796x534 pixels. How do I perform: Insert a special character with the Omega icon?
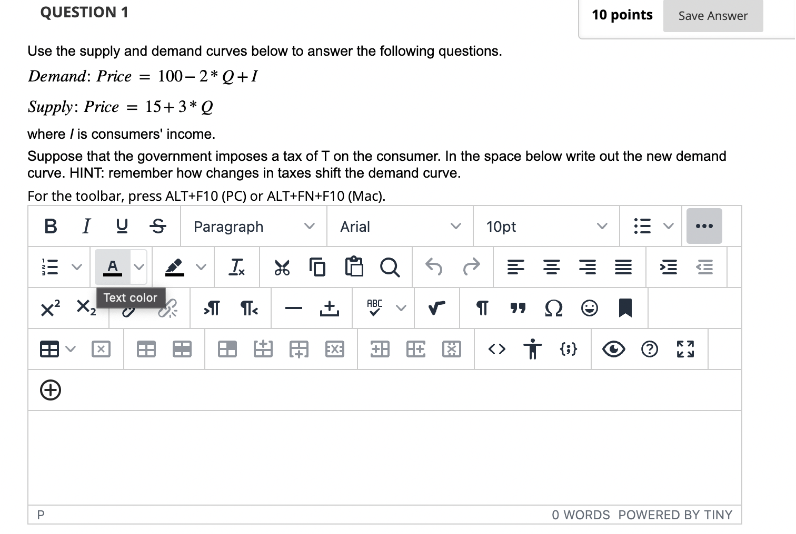pyautogui.click(x=553, y=308)
